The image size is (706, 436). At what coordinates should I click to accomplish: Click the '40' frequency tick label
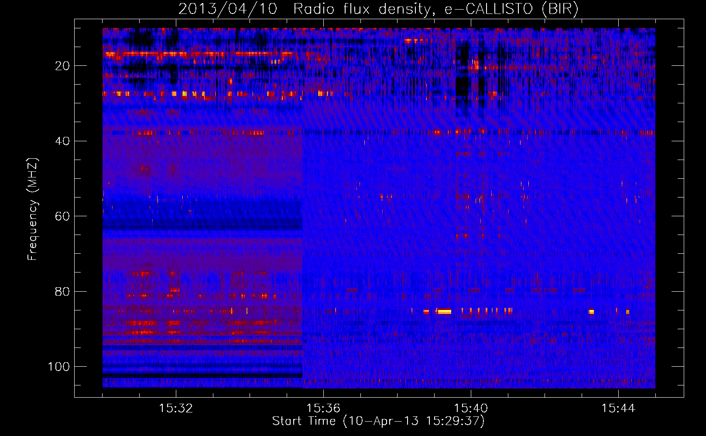pos(62,141)
